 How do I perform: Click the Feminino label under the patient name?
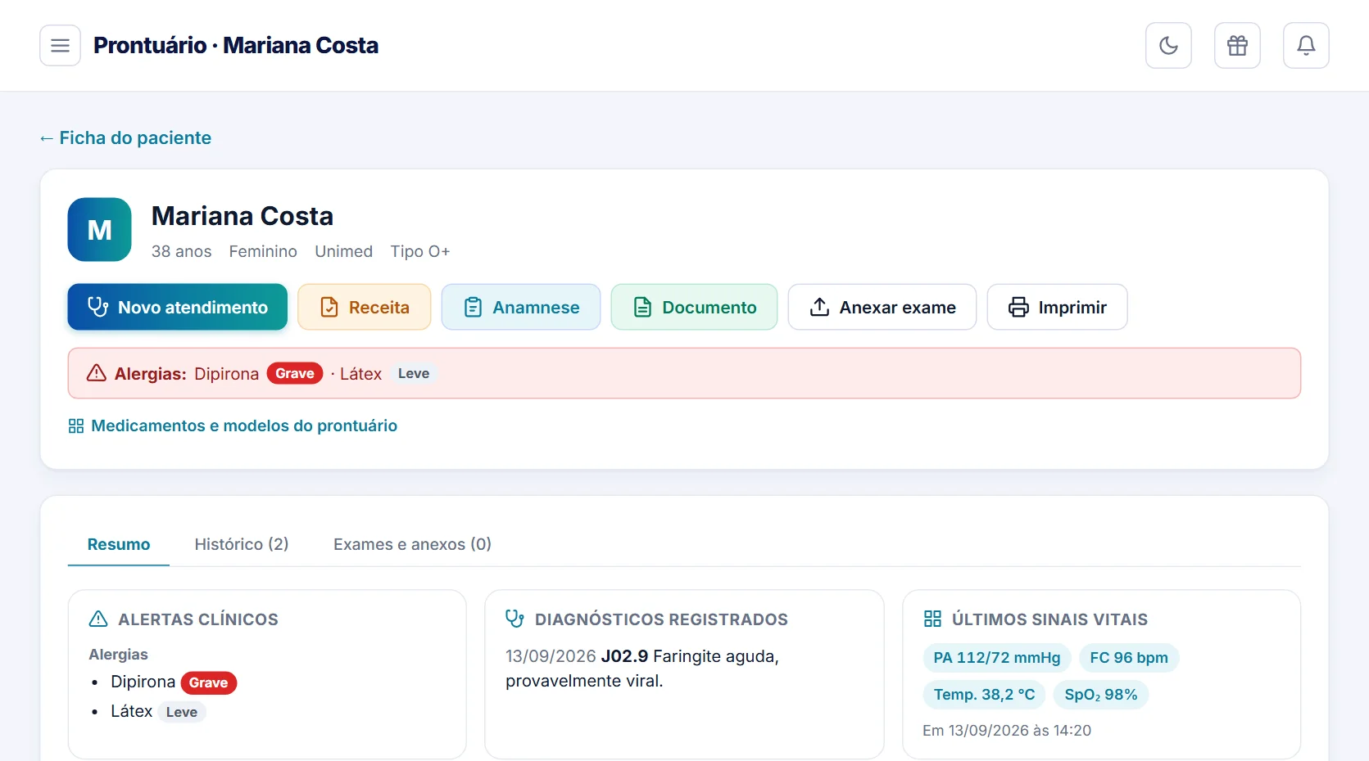click(x=263, y=251)
